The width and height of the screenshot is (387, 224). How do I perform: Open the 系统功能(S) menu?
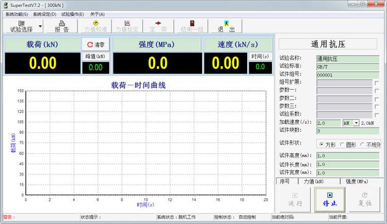17,14
